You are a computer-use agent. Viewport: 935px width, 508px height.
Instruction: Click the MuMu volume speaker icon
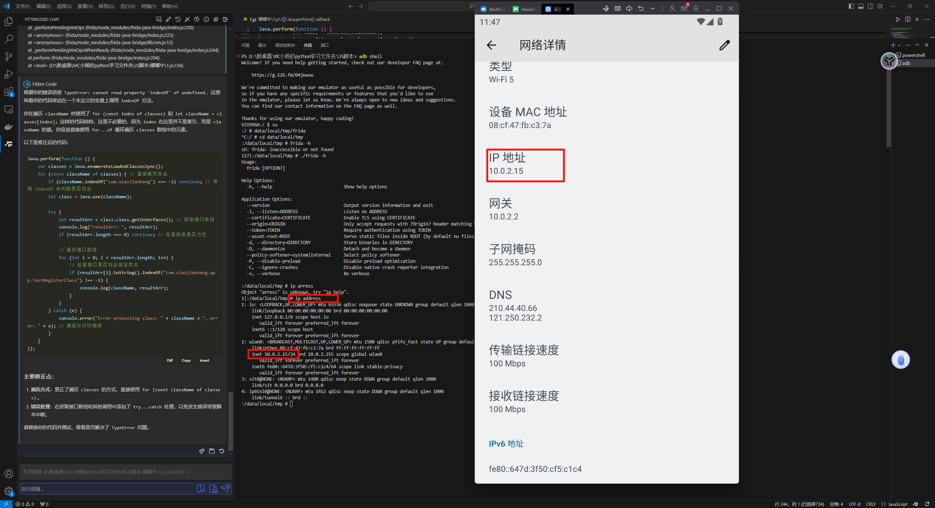(629, 8)
